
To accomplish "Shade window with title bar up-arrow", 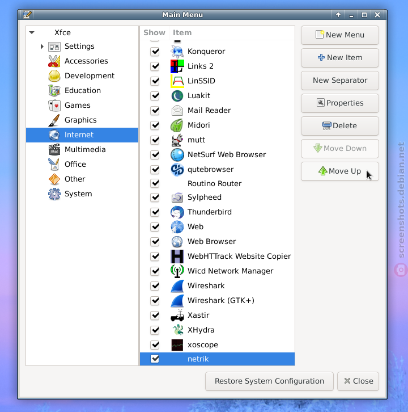I will coord(338,15).
